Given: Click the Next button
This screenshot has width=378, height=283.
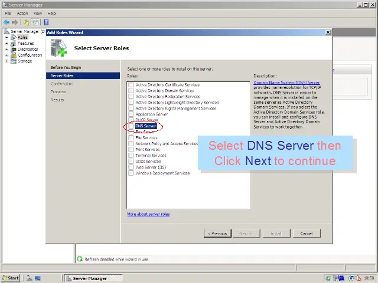Looking at the screenshot, I should tap(246, 233).
